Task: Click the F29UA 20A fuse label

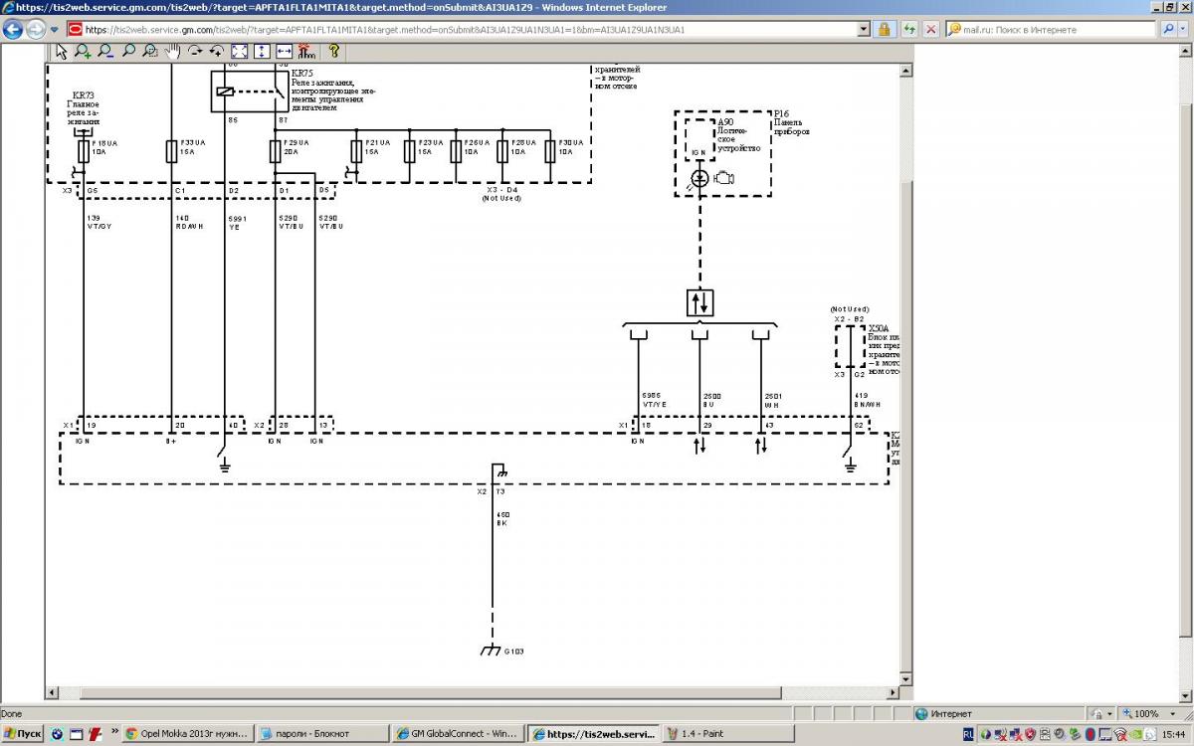Action: [x=296, y=148]
